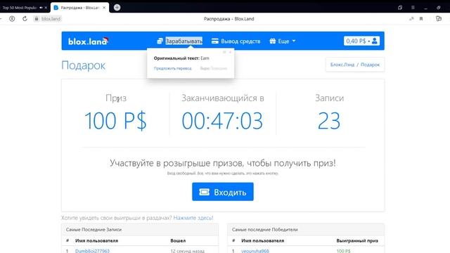The height and width of the screenshot is (253, 450).
Task: Click the Входить giveaway button
Action: pos(223,192)
